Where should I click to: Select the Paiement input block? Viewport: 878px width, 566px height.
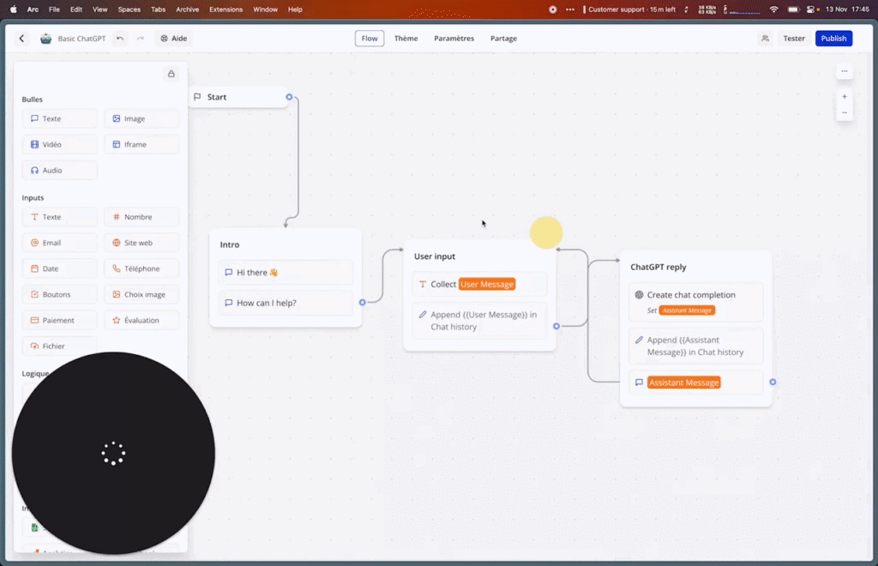[x=59, y=319]
